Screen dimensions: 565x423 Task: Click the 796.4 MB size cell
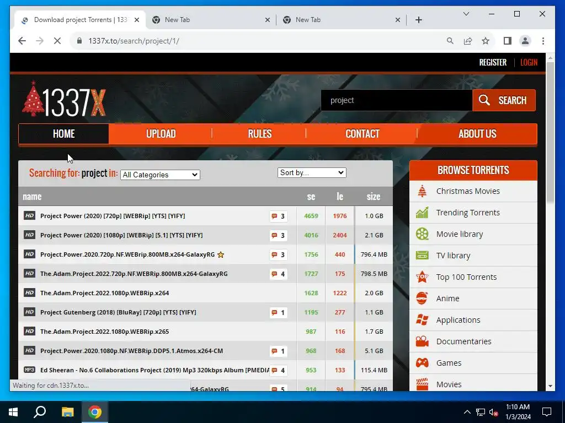[x=374, y=254]
